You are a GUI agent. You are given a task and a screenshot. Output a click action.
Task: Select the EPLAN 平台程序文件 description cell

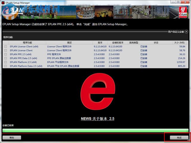[x=58, y=62]
